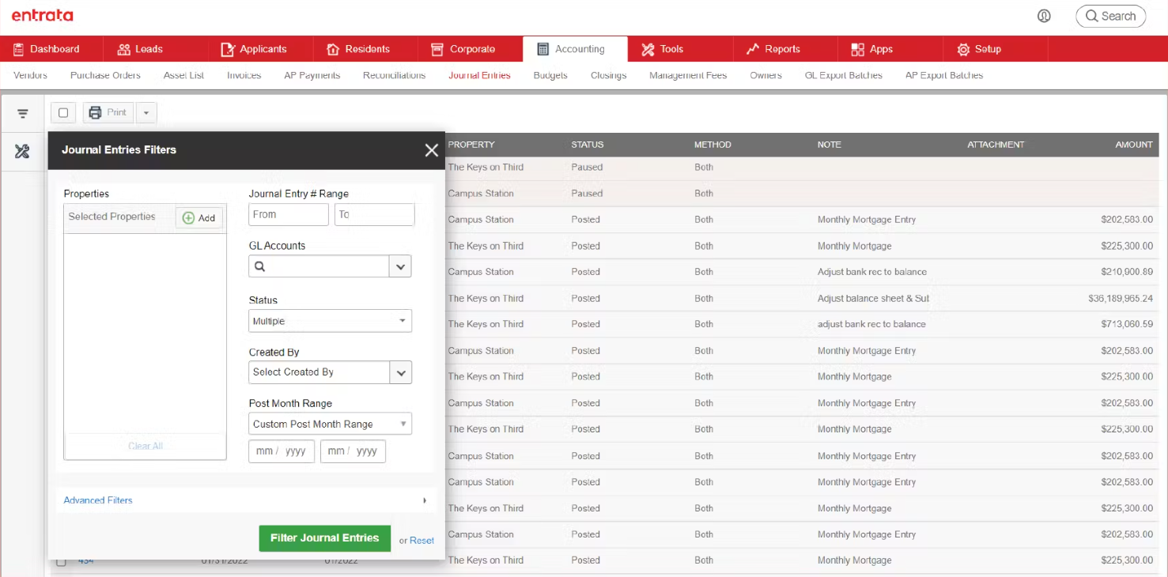
Task: Select the tools wrench icon in sidebar
Action: (x=22, y=151)
